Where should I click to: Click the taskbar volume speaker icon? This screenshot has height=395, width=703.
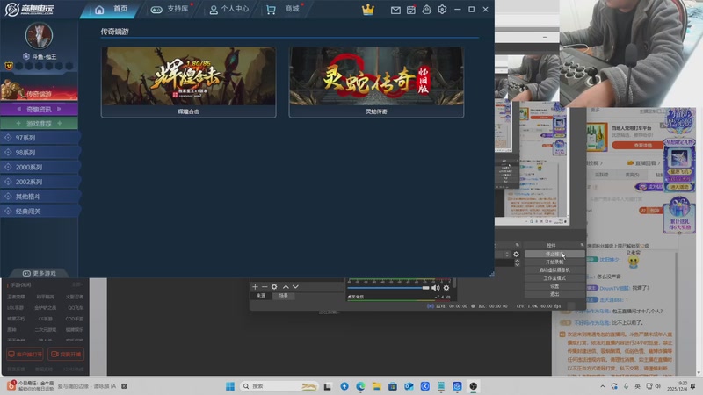pos(658,386)
